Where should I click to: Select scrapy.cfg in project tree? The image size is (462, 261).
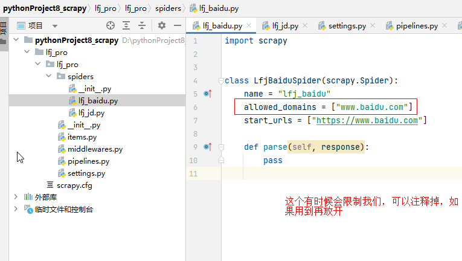[69, 185]
